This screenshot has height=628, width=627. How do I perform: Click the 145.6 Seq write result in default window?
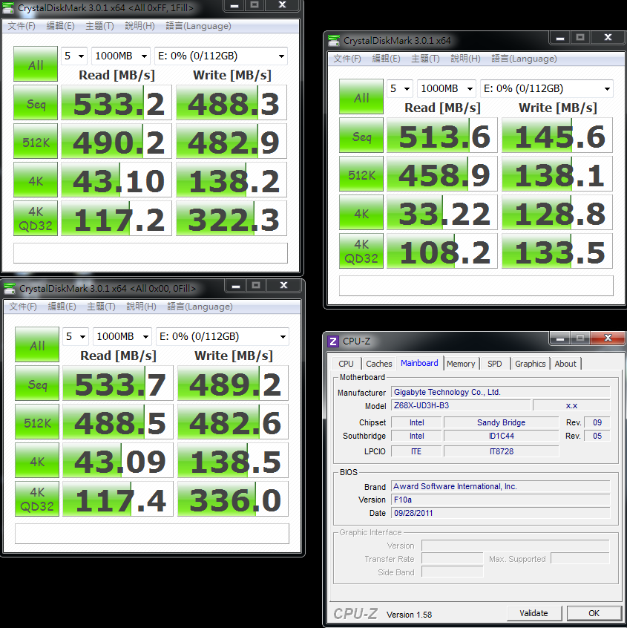[557, 135]
